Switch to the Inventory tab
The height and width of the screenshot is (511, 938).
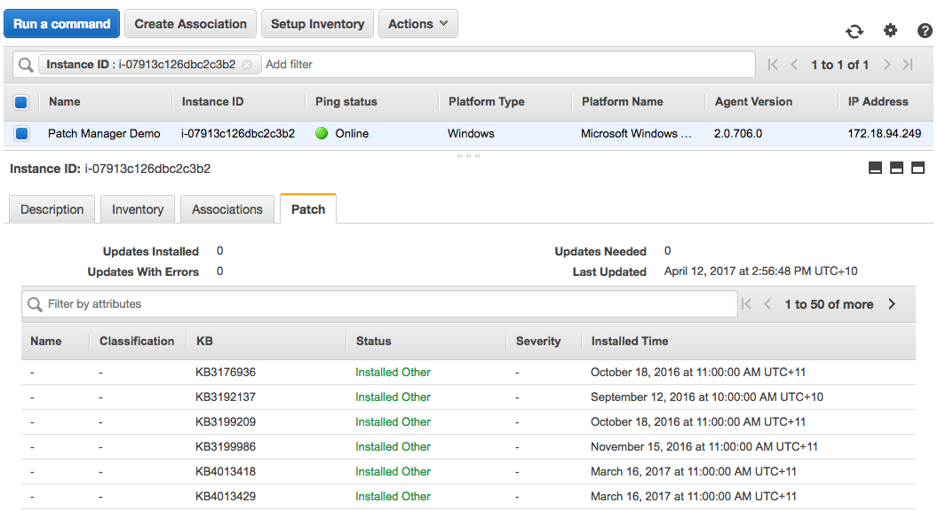coord(138,209)
